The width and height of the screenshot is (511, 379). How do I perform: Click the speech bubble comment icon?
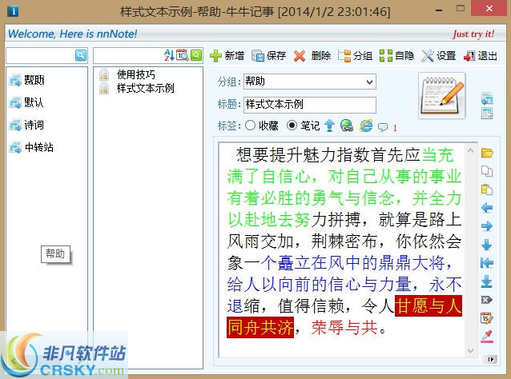[383, 127]
